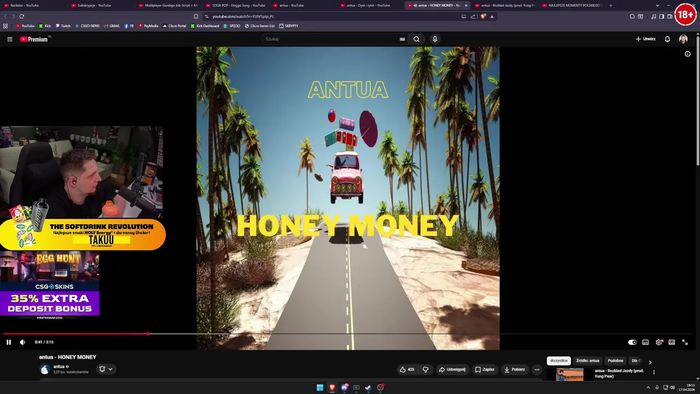The image size is (700, 394).
Task: Select the Wszystkie filter chip
Action: click(x=559, y=361)
